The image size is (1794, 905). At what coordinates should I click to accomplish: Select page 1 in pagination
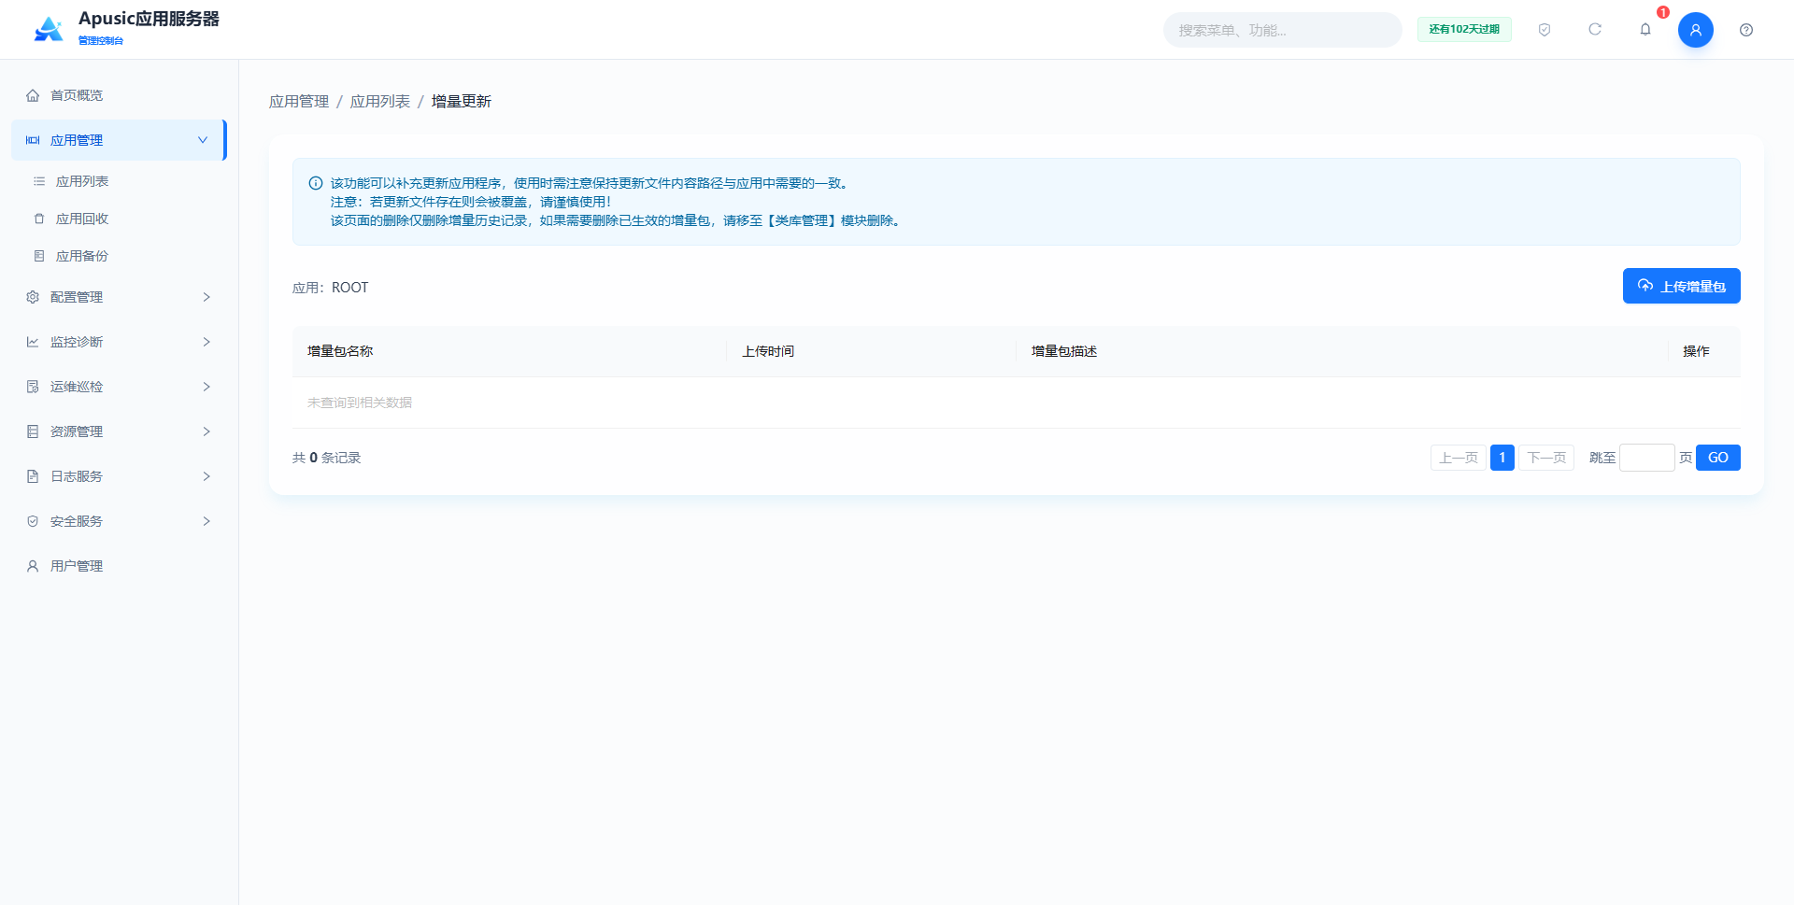click(1502, 458)
